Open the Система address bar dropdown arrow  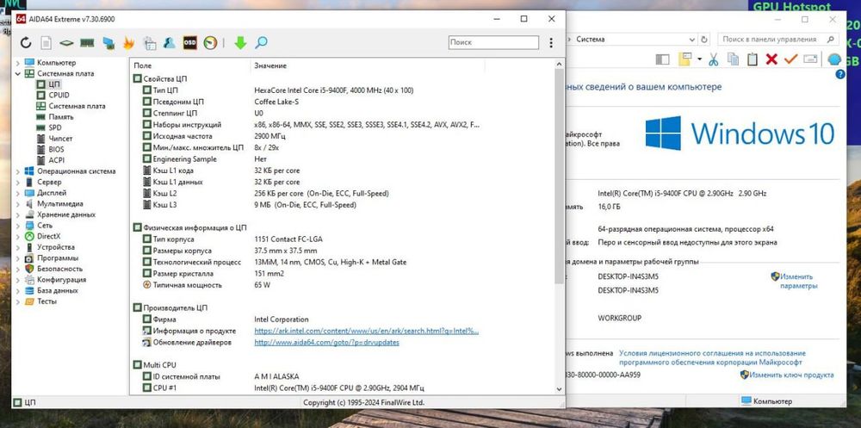pos(692,40)
